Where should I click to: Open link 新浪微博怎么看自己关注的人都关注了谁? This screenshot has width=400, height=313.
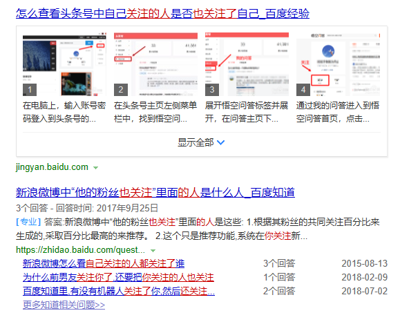[x=104, y=263]
